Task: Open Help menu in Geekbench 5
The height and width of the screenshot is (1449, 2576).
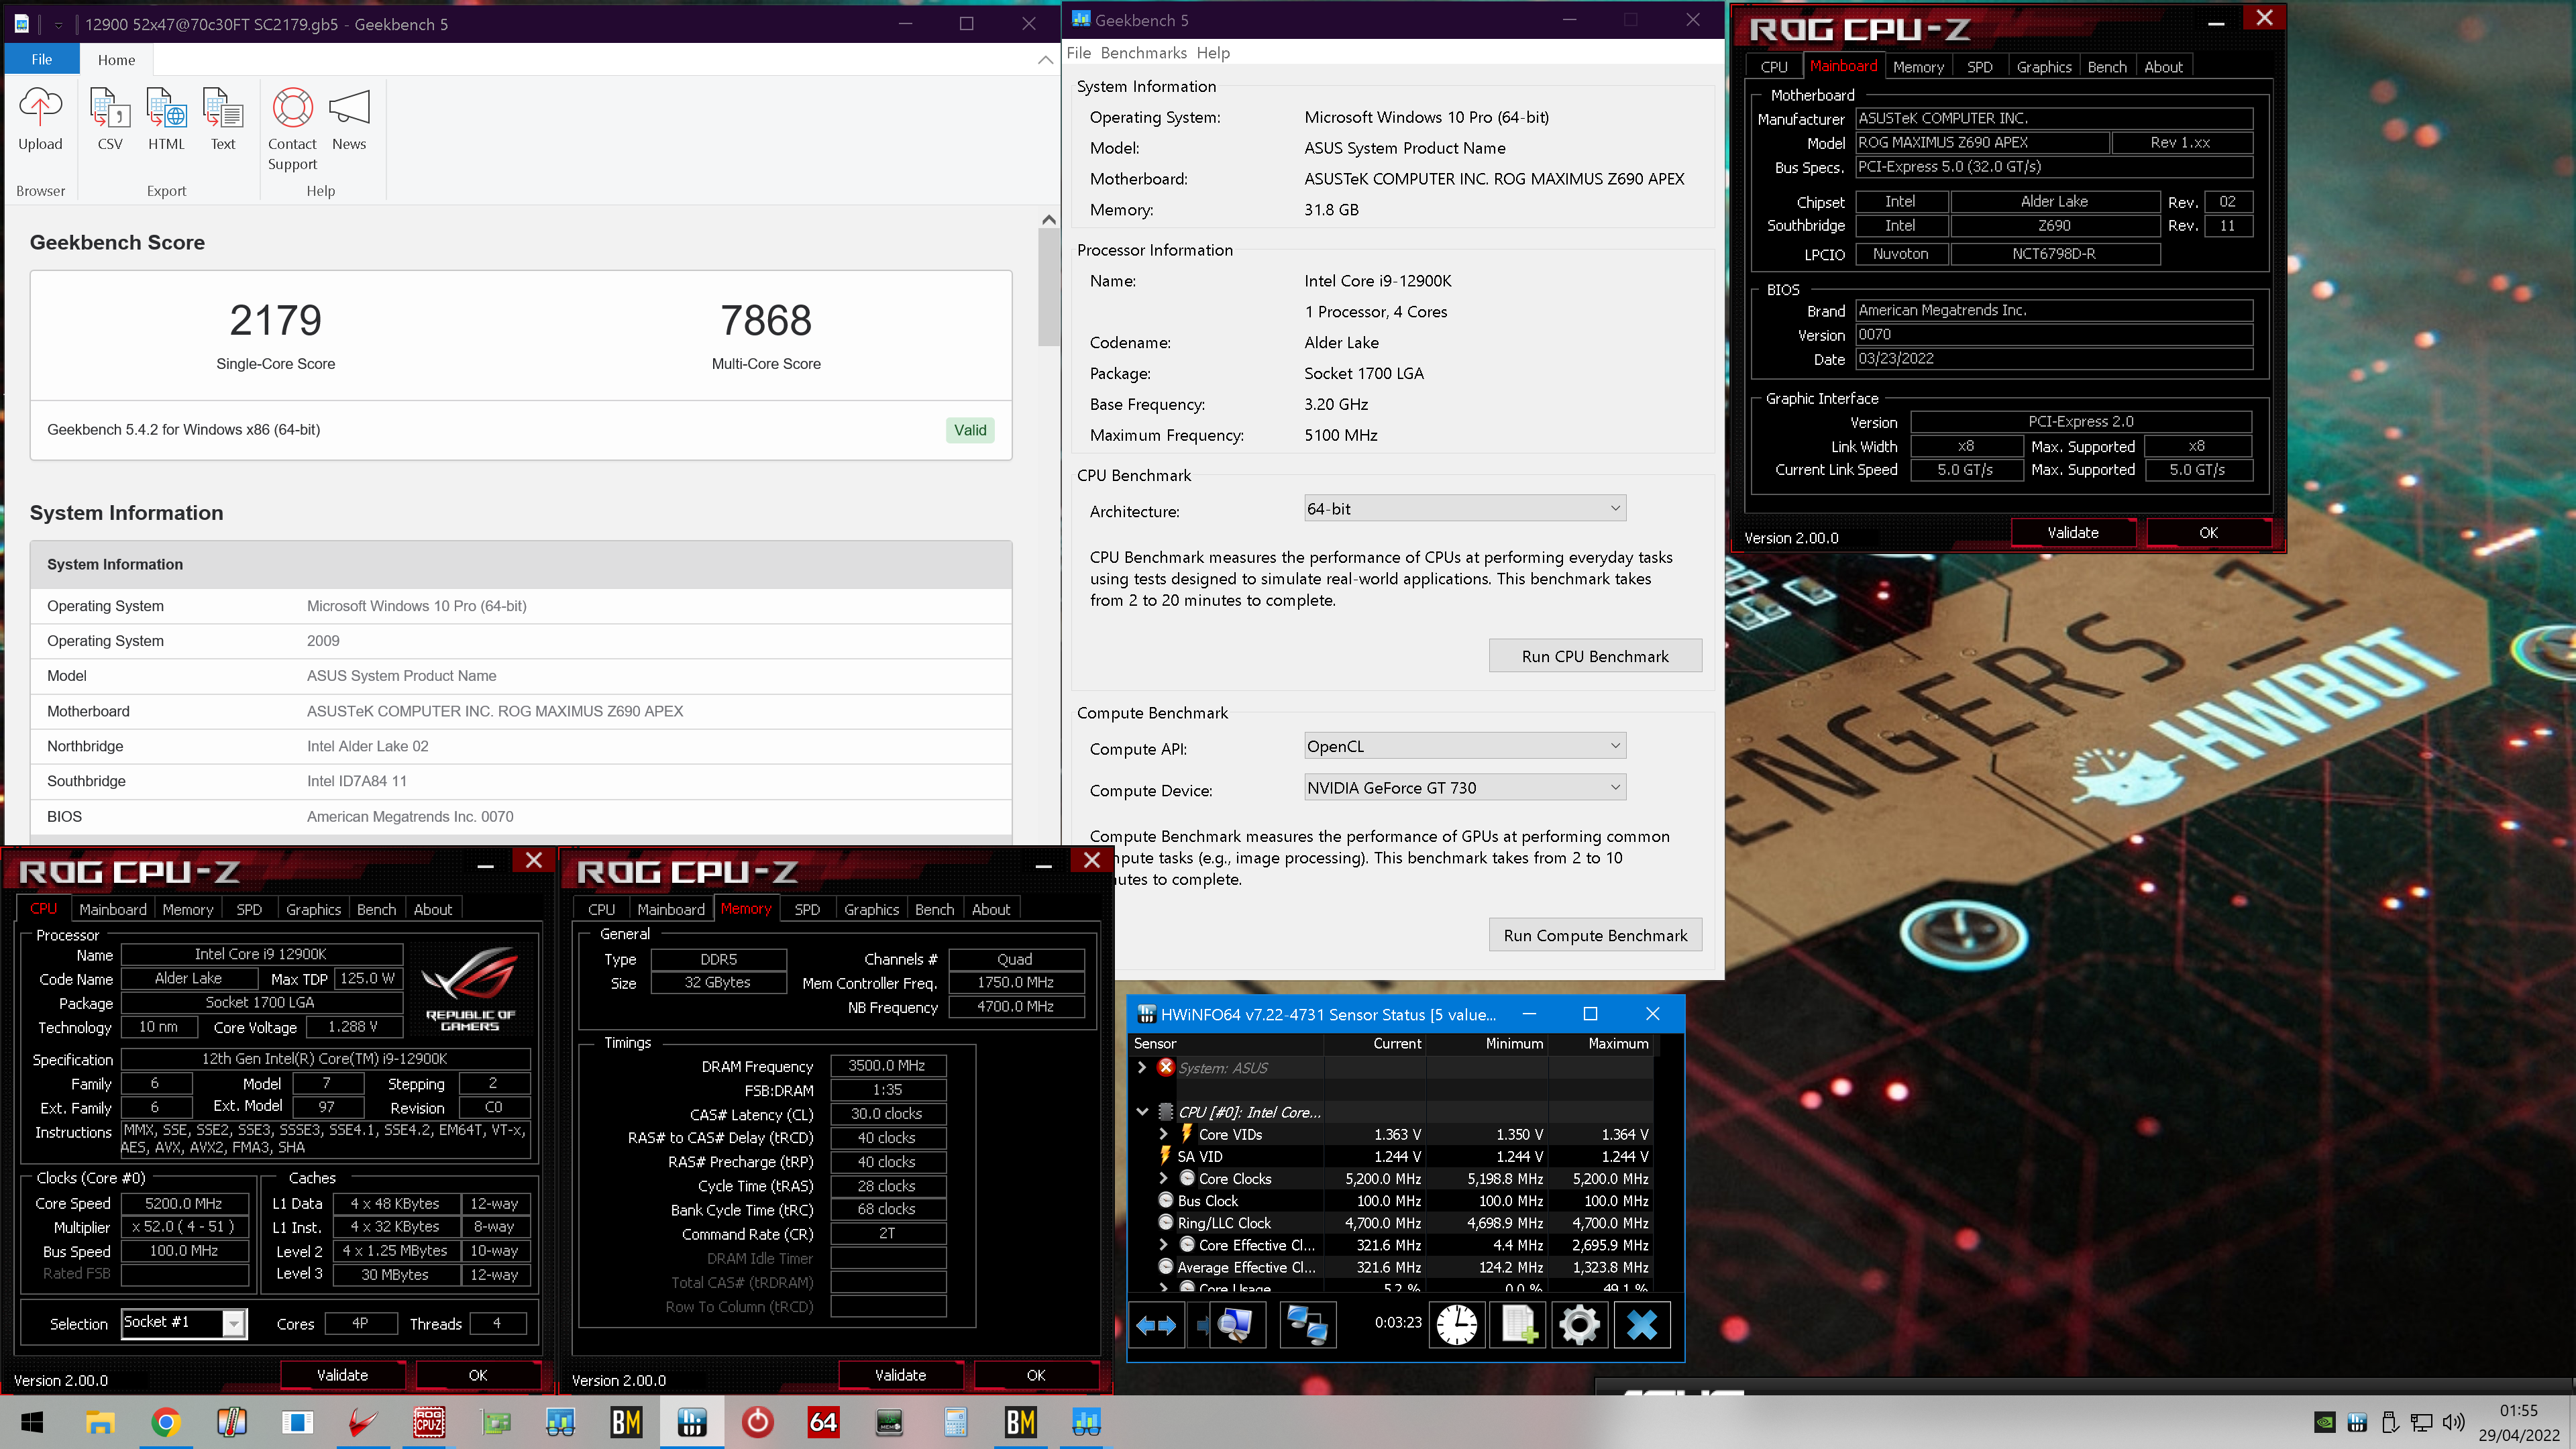Action: point(1213,53)
